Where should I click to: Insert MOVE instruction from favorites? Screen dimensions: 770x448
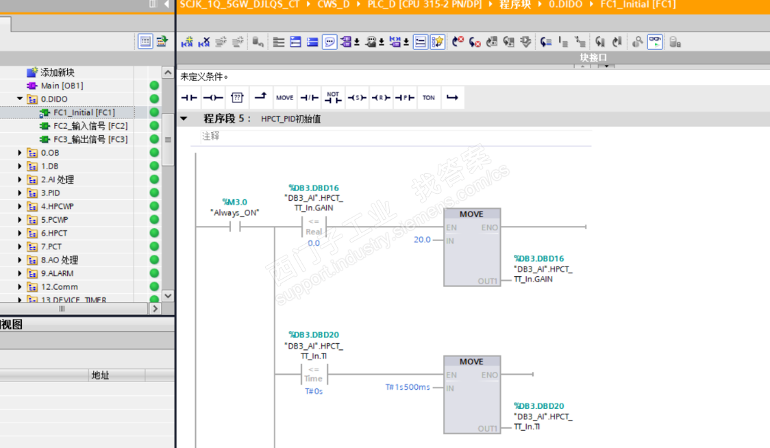pos(285,98)
